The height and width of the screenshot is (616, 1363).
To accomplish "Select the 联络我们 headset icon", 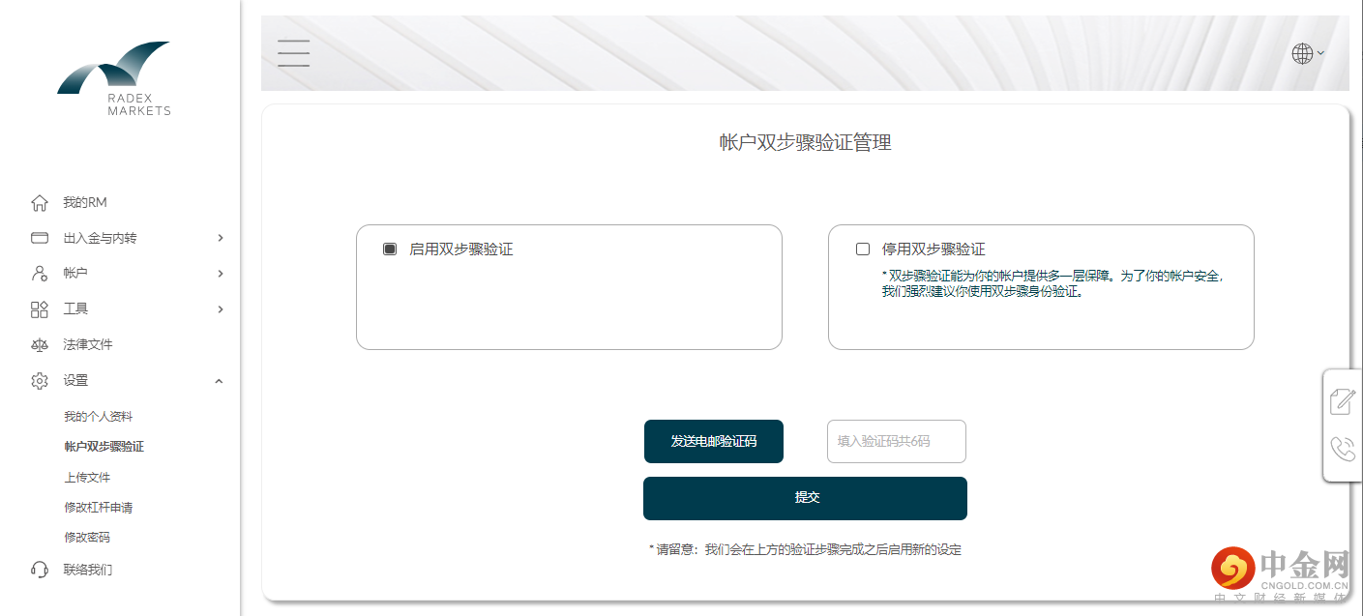I will point(39,570).
